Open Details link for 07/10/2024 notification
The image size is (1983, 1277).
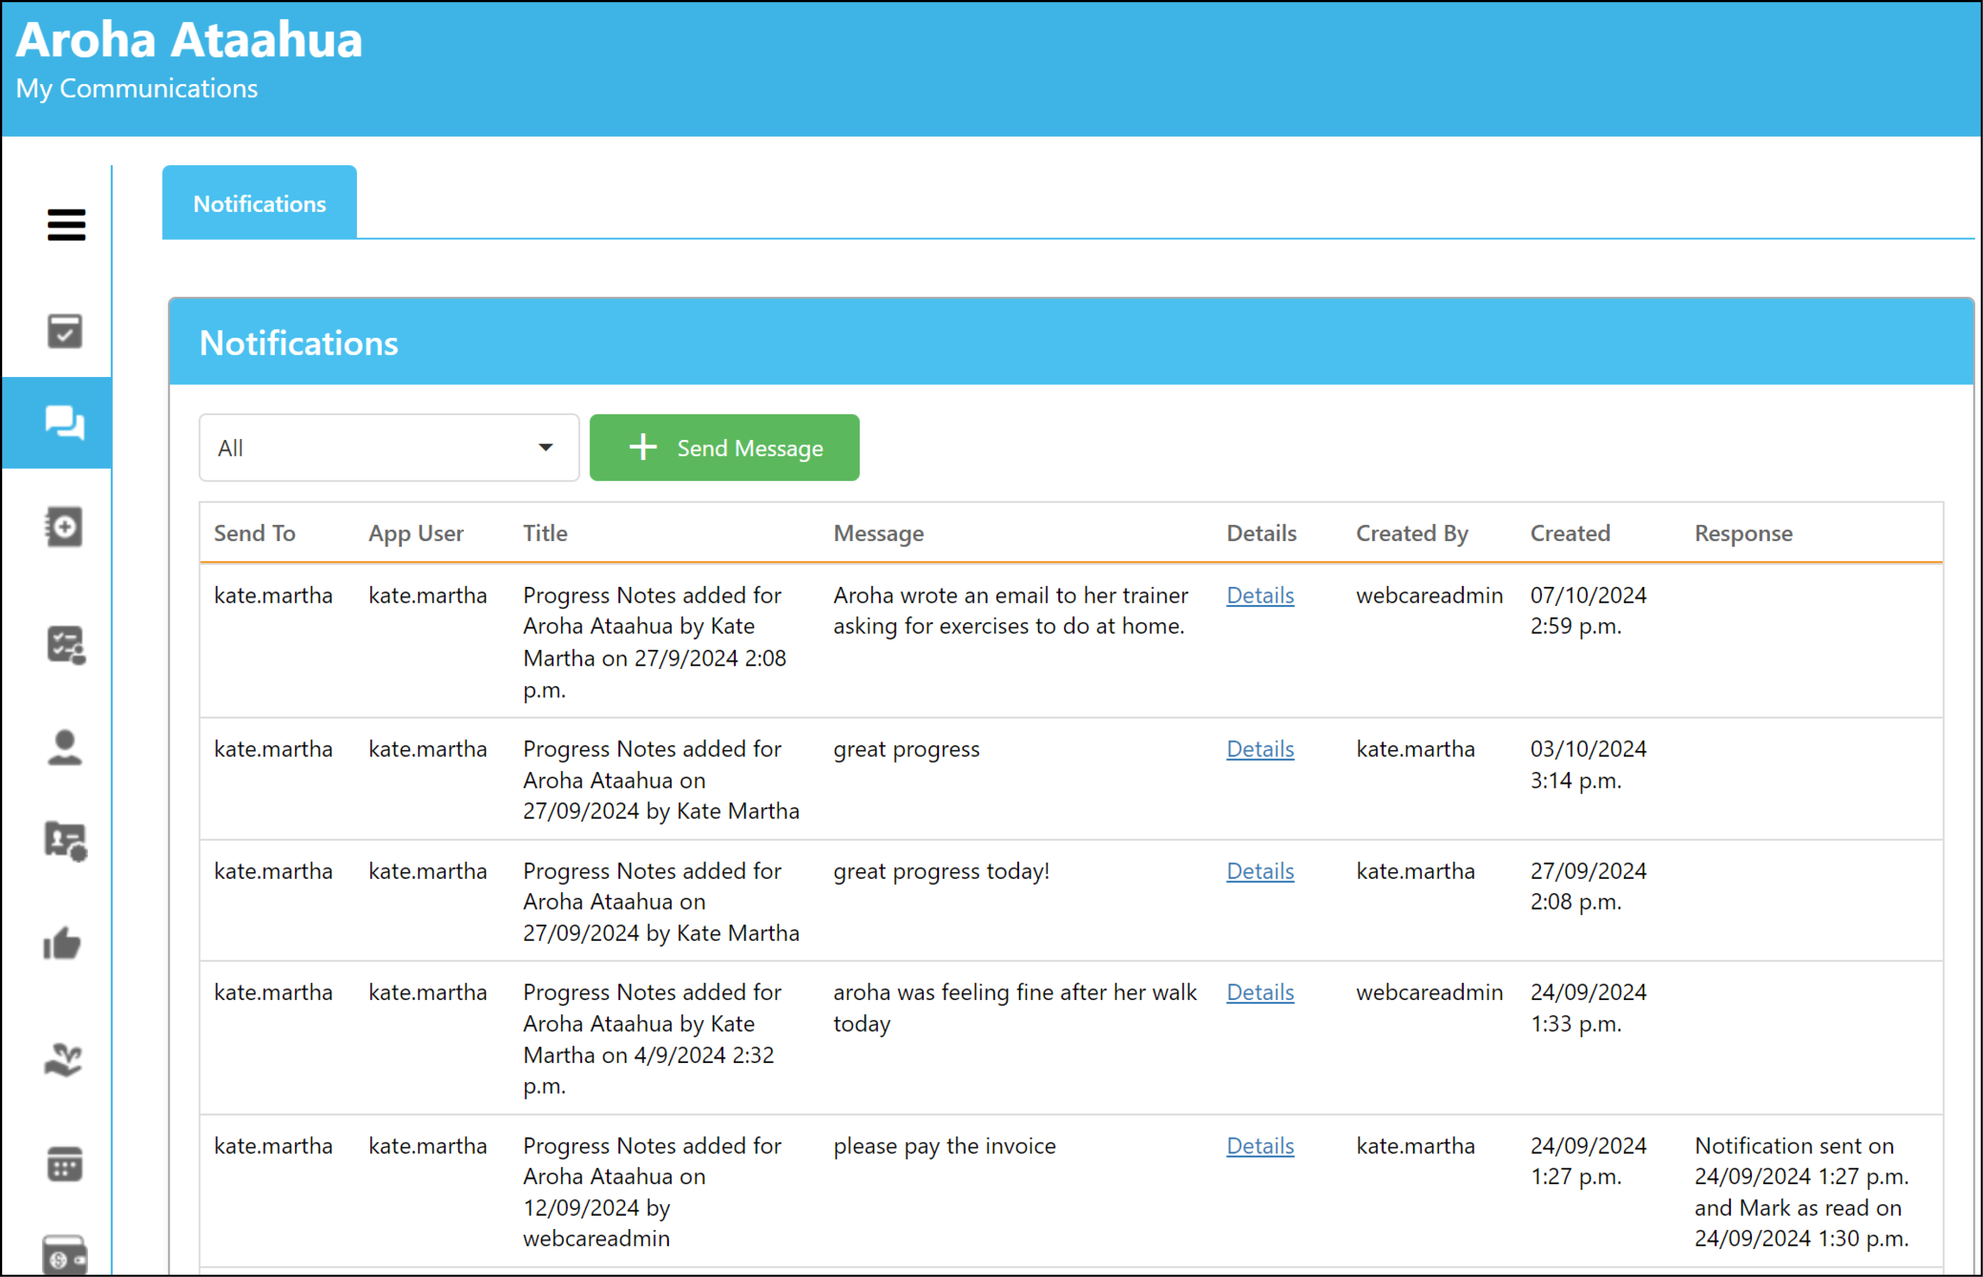[1260, 595]
